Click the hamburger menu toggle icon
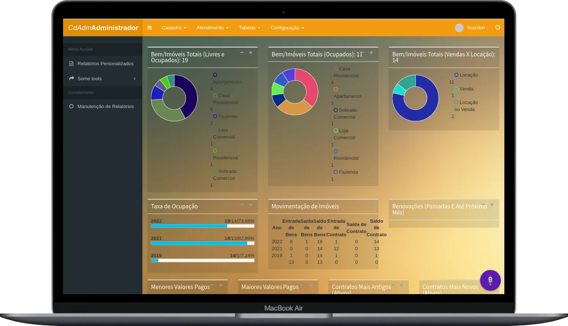 (x=150, y=28)
